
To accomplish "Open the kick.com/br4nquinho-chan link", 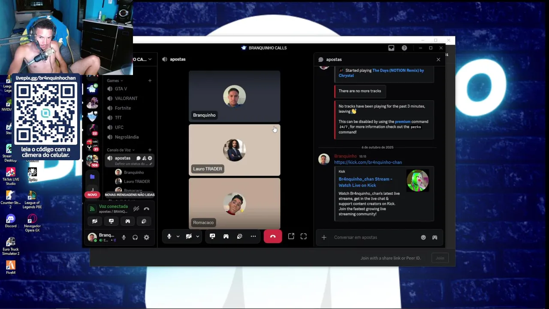I will [x=368, y=163].
